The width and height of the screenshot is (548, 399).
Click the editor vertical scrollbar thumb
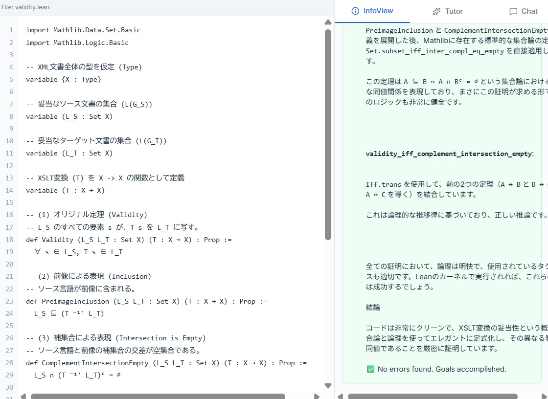tap(328, 134)
